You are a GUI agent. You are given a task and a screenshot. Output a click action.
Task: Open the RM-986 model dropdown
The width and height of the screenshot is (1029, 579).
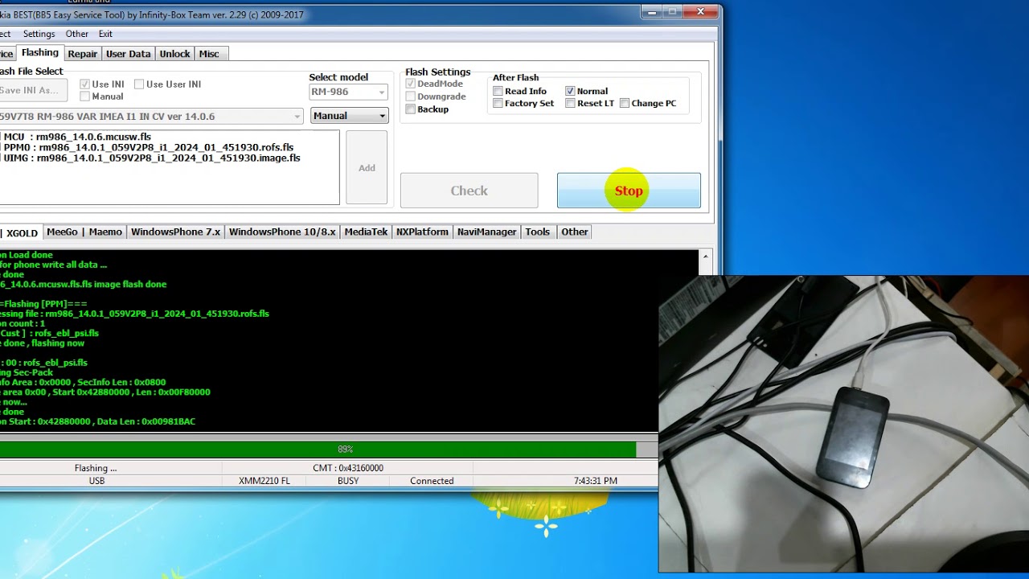pos(348,92)
